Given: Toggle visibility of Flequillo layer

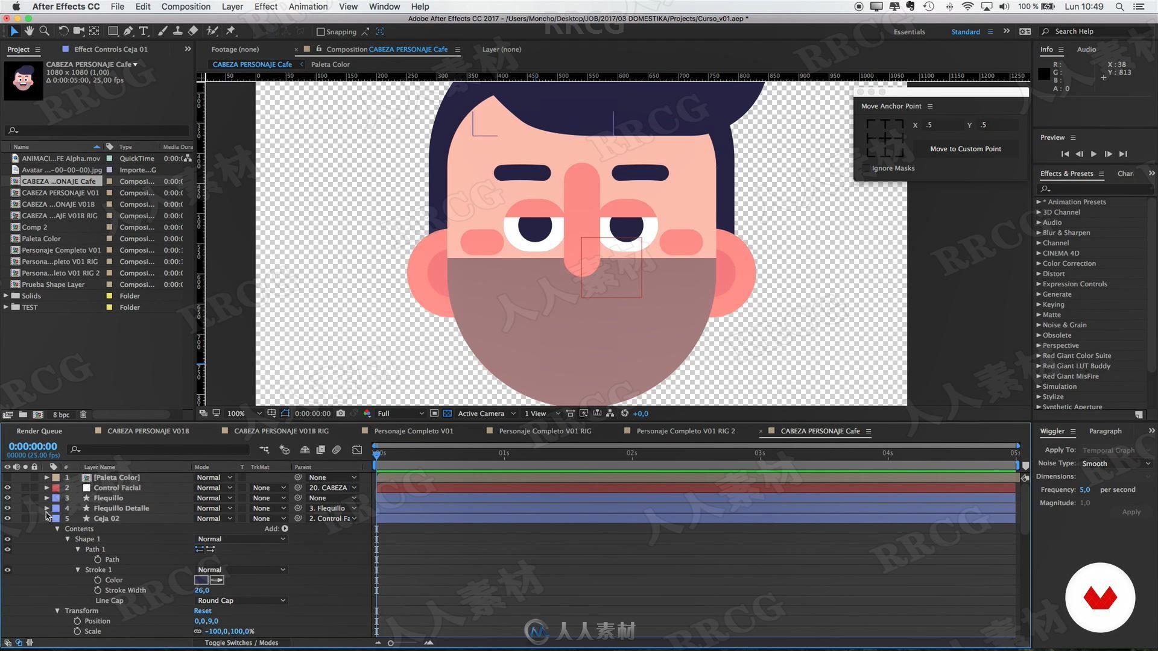Looking at the screenshot, I should tap(7, 497).
